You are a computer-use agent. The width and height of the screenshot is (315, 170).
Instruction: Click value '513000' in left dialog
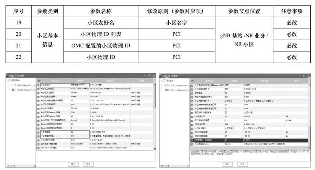click(x=74, y=97)
